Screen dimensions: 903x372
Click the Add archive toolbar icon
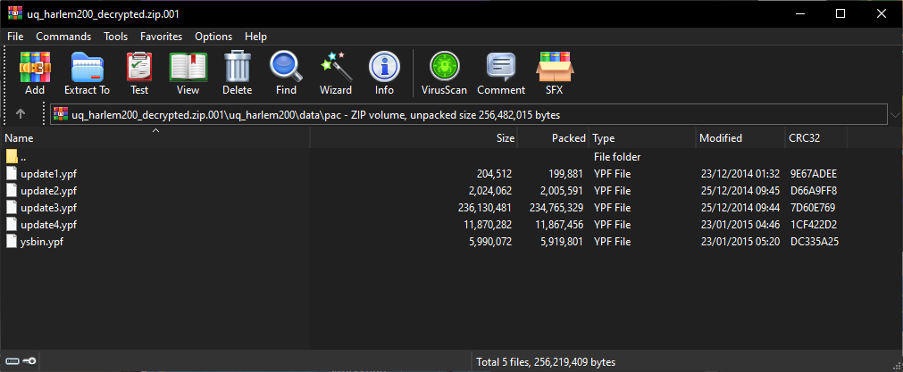pyautogui.click(x=35, y=73)
